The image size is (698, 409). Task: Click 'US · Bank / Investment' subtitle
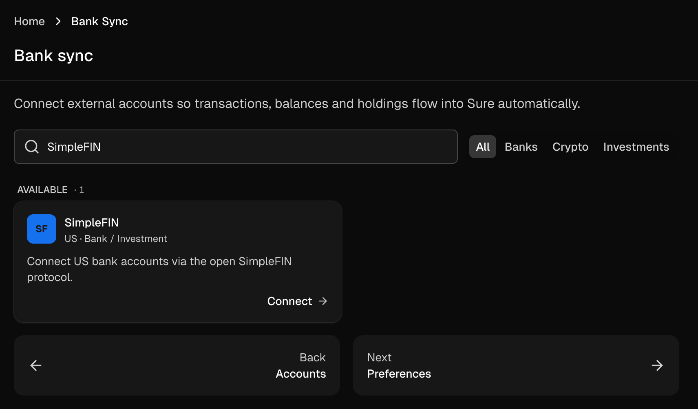click(x=116, y=239)
